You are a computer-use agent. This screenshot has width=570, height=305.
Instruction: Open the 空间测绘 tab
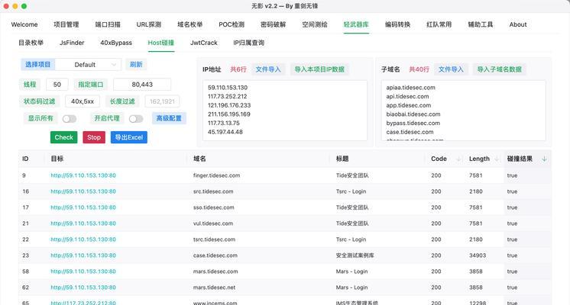(x=315, y=24)
